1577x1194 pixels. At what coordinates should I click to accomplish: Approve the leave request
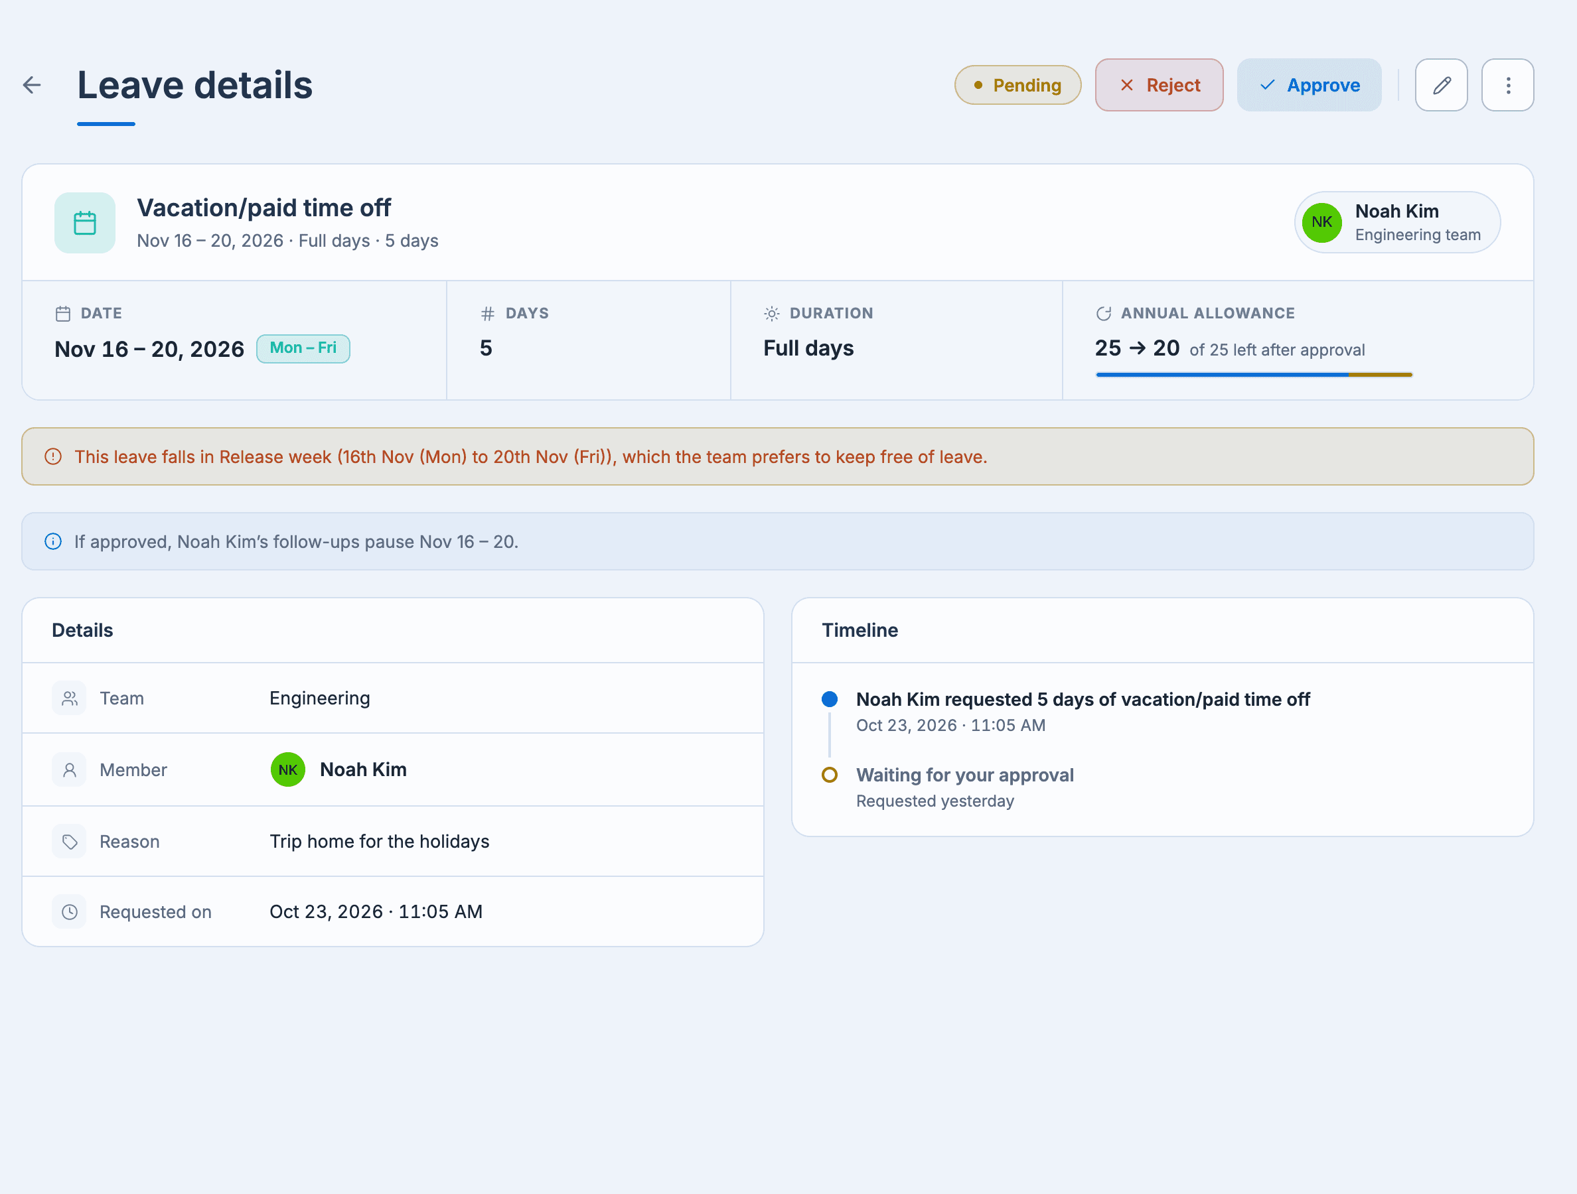[x=1309, y=86]
